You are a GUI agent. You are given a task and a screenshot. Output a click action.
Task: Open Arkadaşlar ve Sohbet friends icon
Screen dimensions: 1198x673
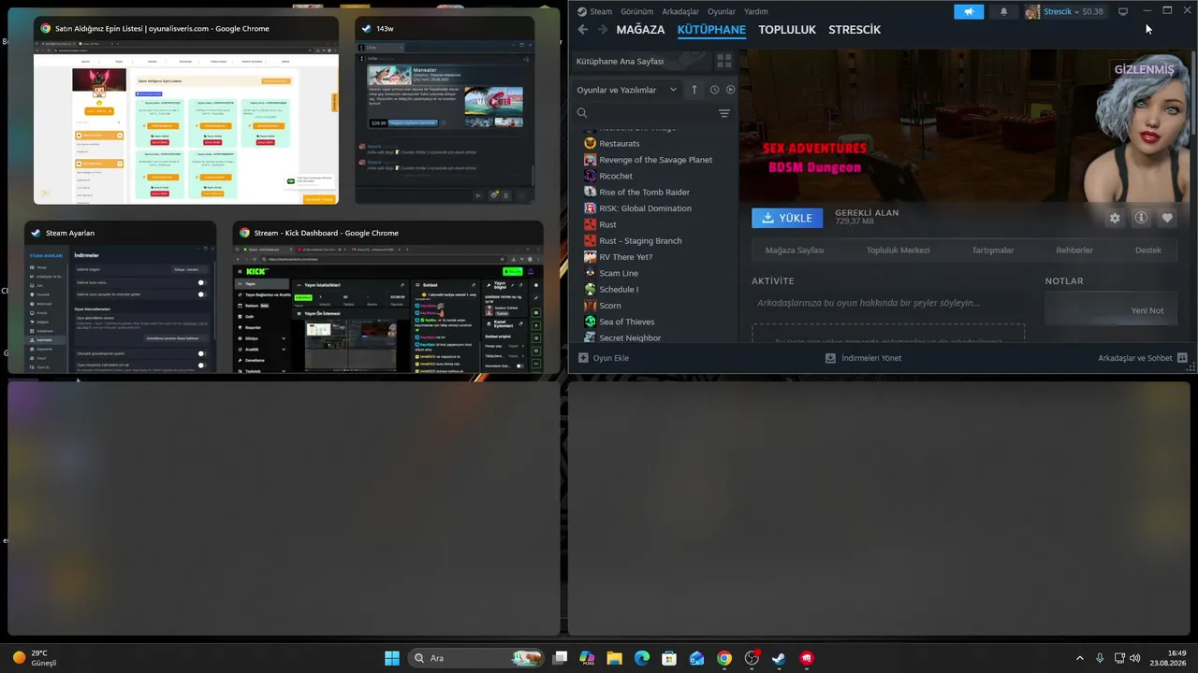click(x=1182, y=358)
